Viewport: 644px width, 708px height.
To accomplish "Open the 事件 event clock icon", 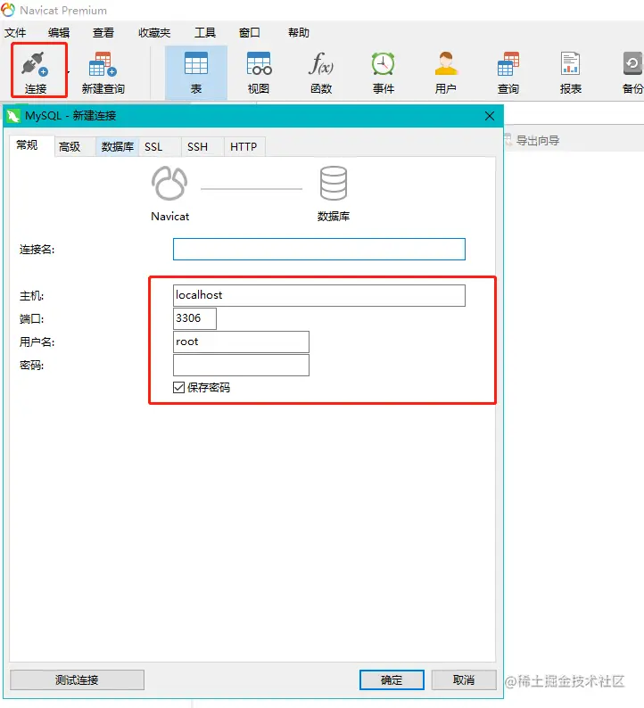I will click(384, 72).
